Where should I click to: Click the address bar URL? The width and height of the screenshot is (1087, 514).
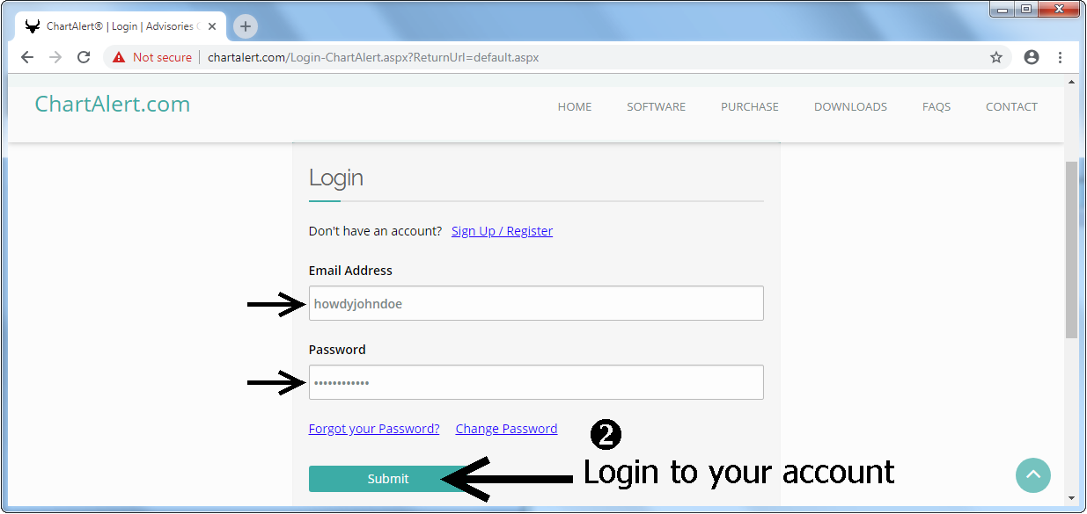tap(373, 57)
